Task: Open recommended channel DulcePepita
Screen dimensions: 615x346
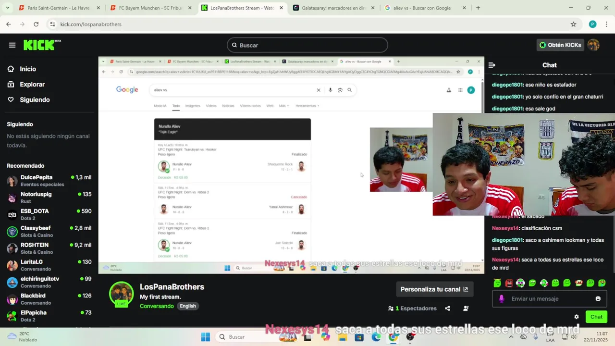Action: coord(49,181)
